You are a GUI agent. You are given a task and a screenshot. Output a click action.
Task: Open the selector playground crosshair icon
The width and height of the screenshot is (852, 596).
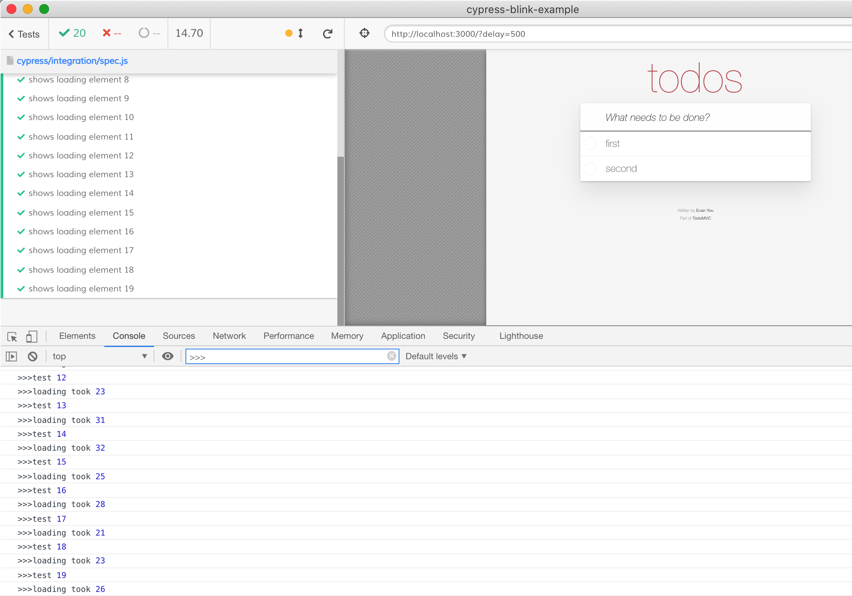click(x=364, y=33)
